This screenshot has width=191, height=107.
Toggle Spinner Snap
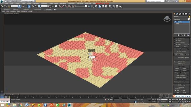(x=70, y=6)
